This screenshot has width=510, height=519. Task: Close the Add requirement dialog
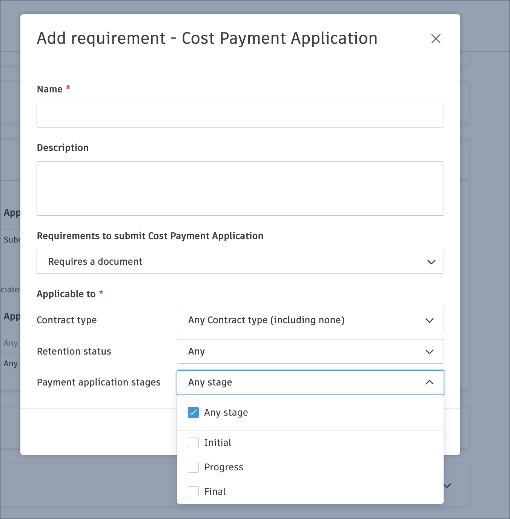(x=436, y=39)
